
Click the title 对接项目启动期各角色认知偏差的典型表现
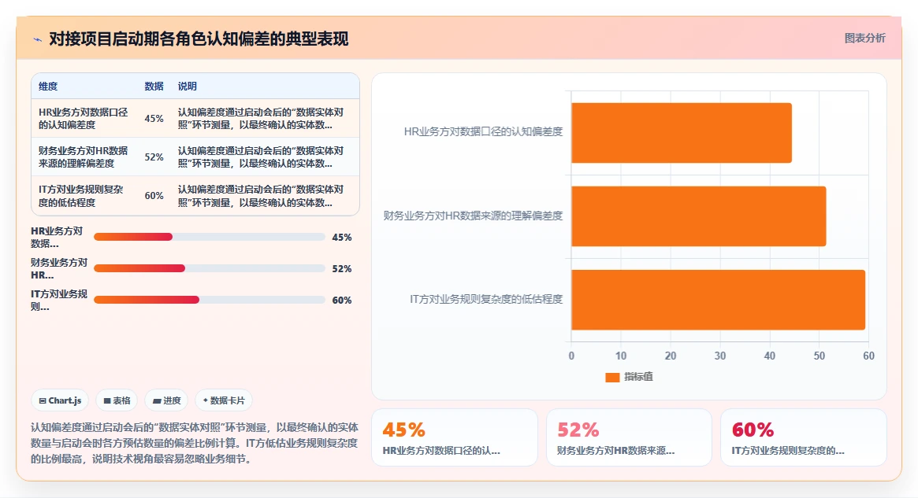pos(199,39)
